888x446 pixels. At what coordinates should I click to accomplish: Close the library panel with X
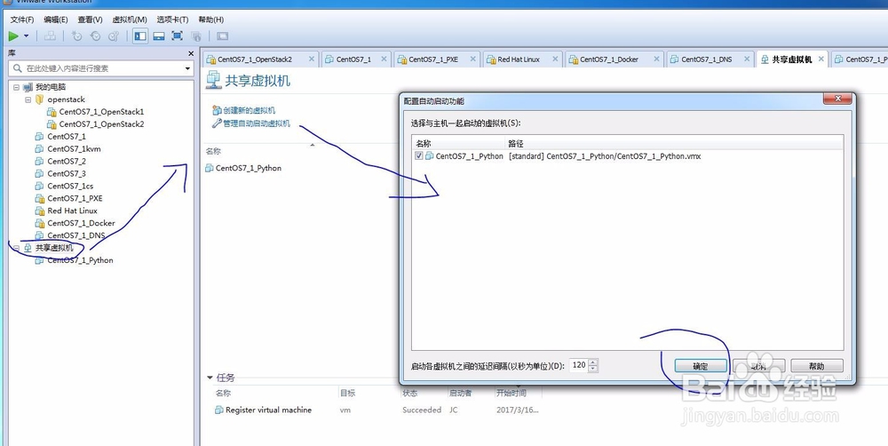tap(191, 53)
